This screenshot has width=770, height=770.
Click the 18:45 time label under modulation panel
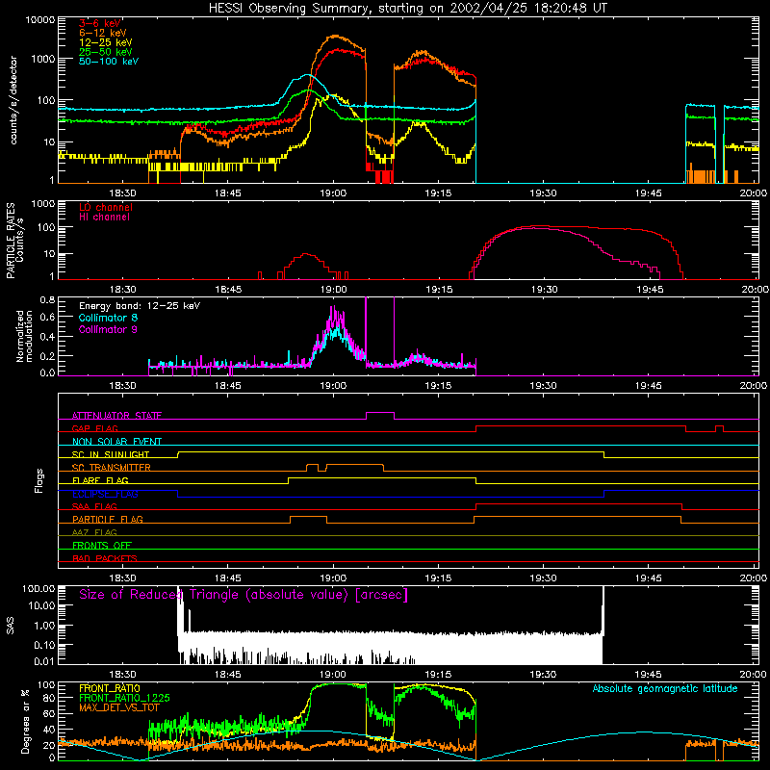coord(228,386)
